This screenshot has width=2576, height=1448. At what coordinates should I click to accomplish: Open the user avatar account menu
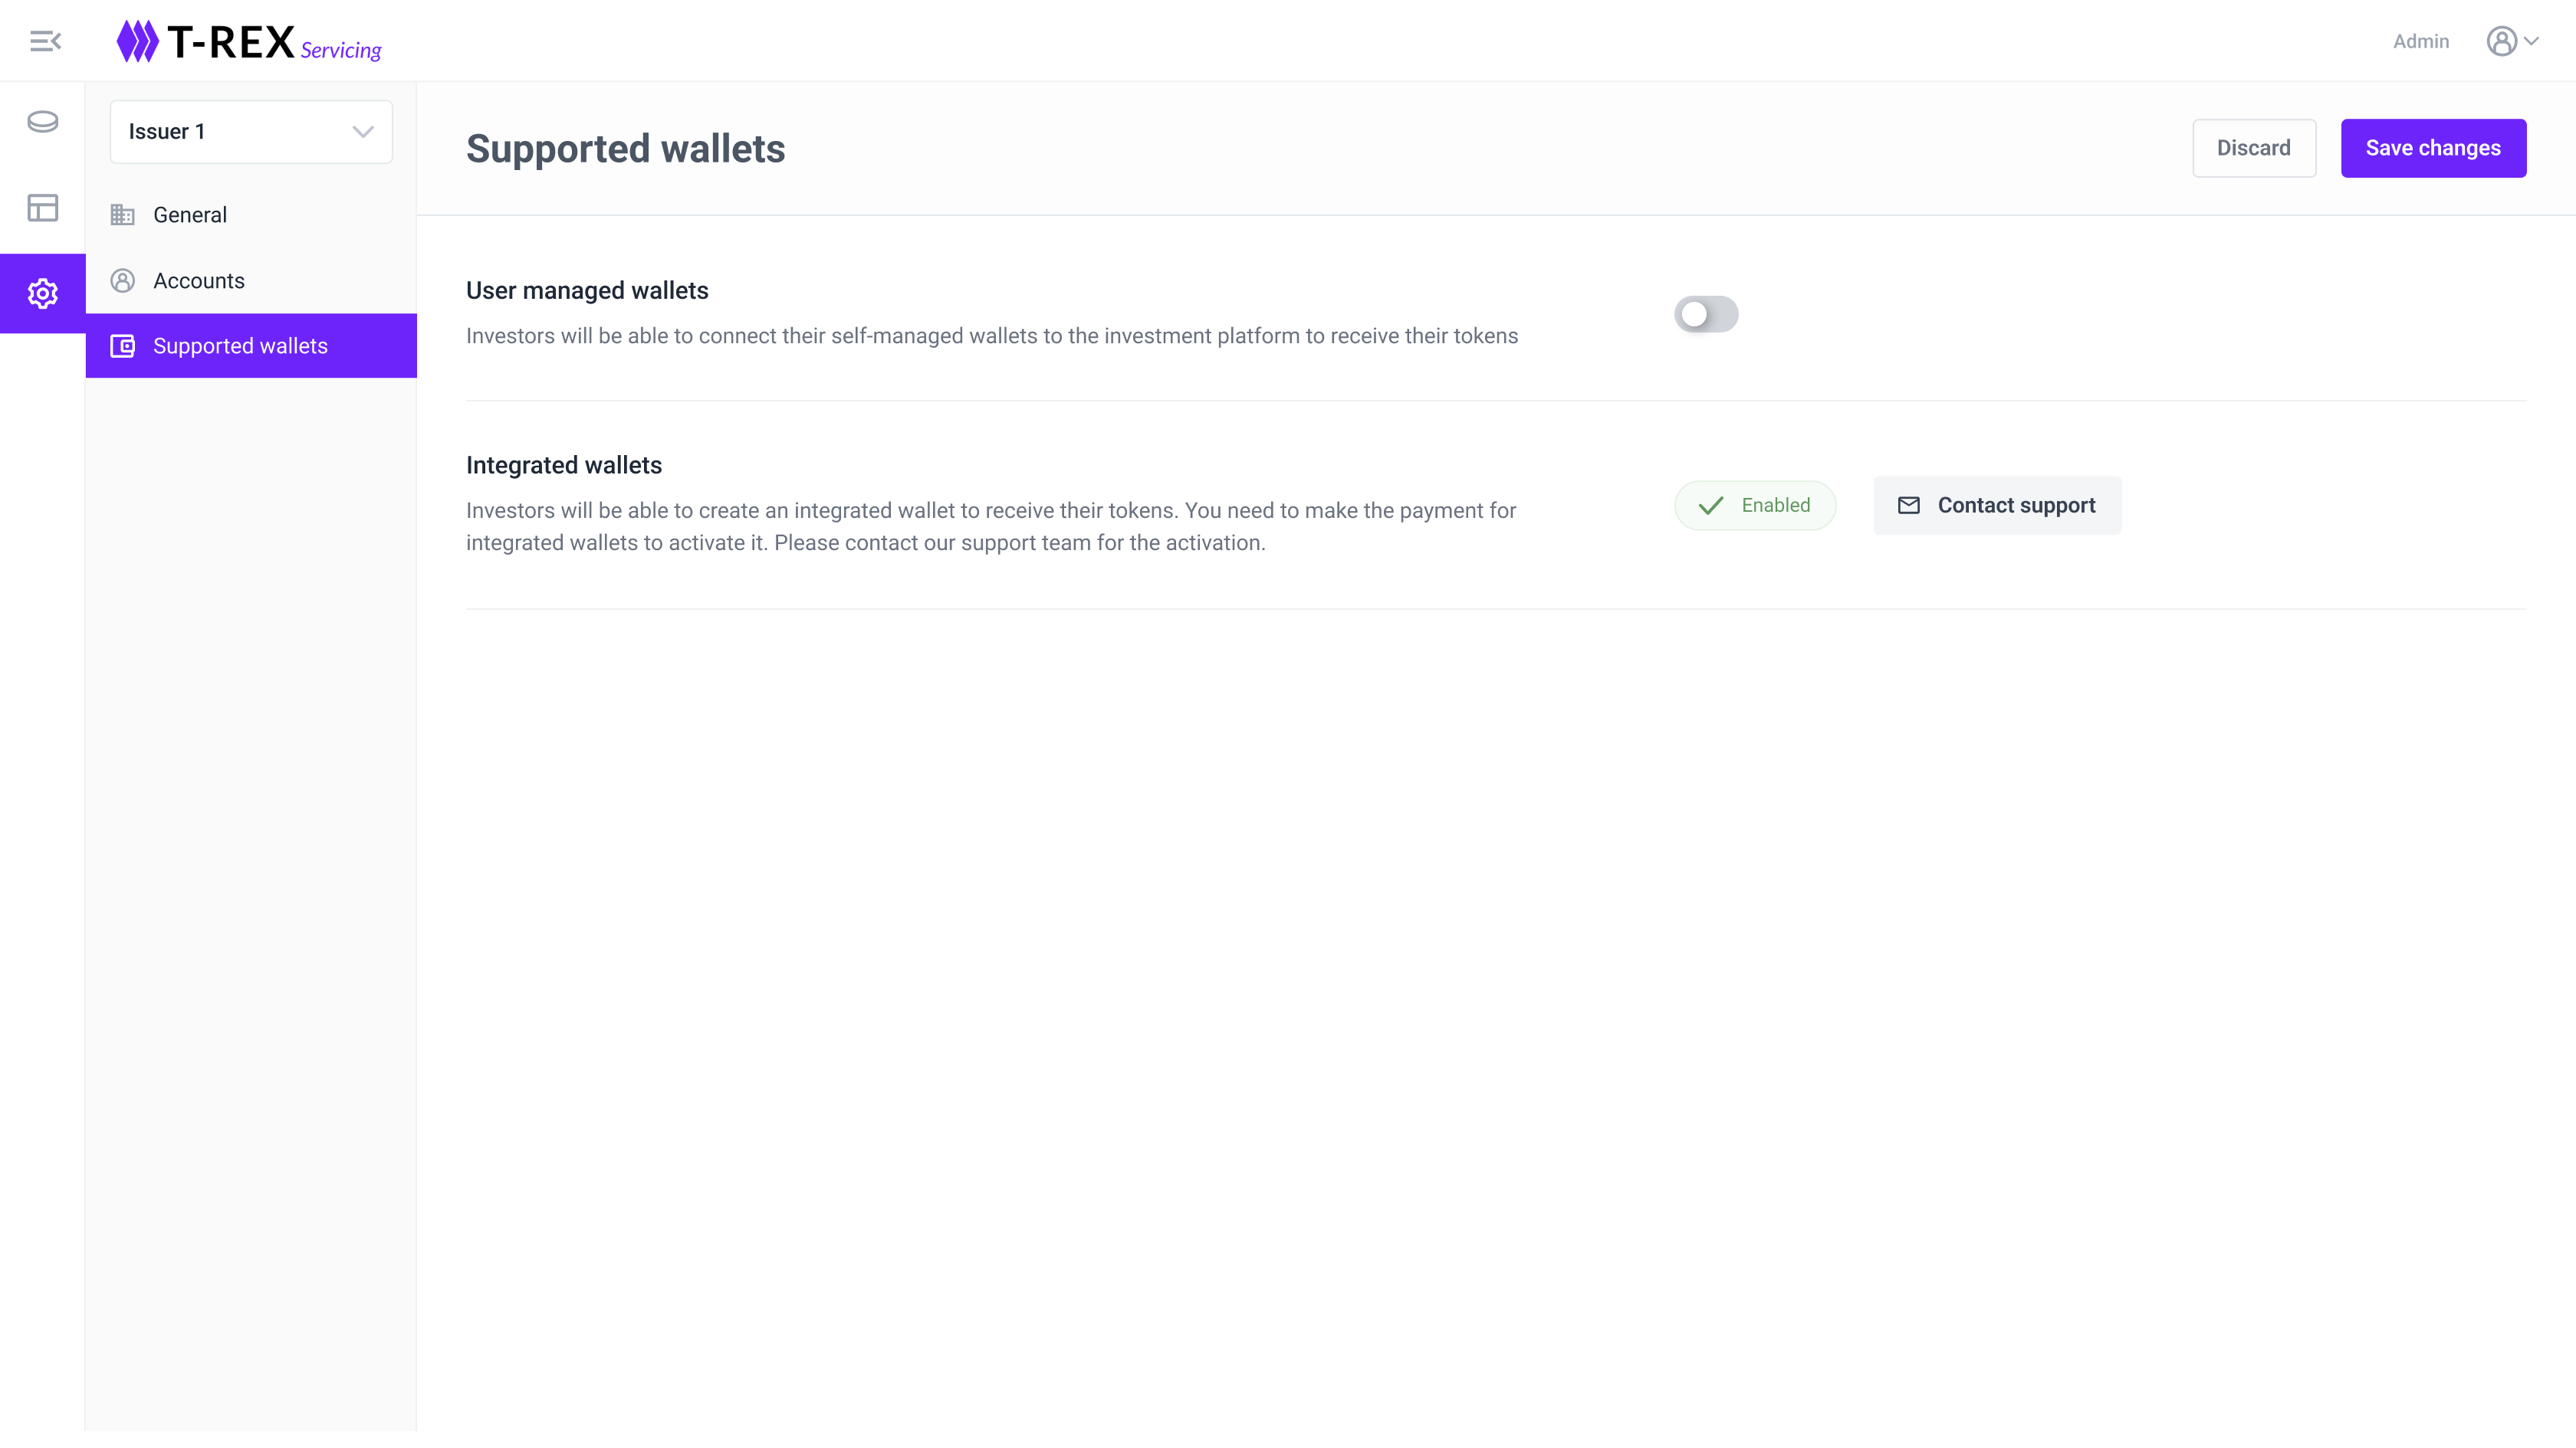point(2501,41)
